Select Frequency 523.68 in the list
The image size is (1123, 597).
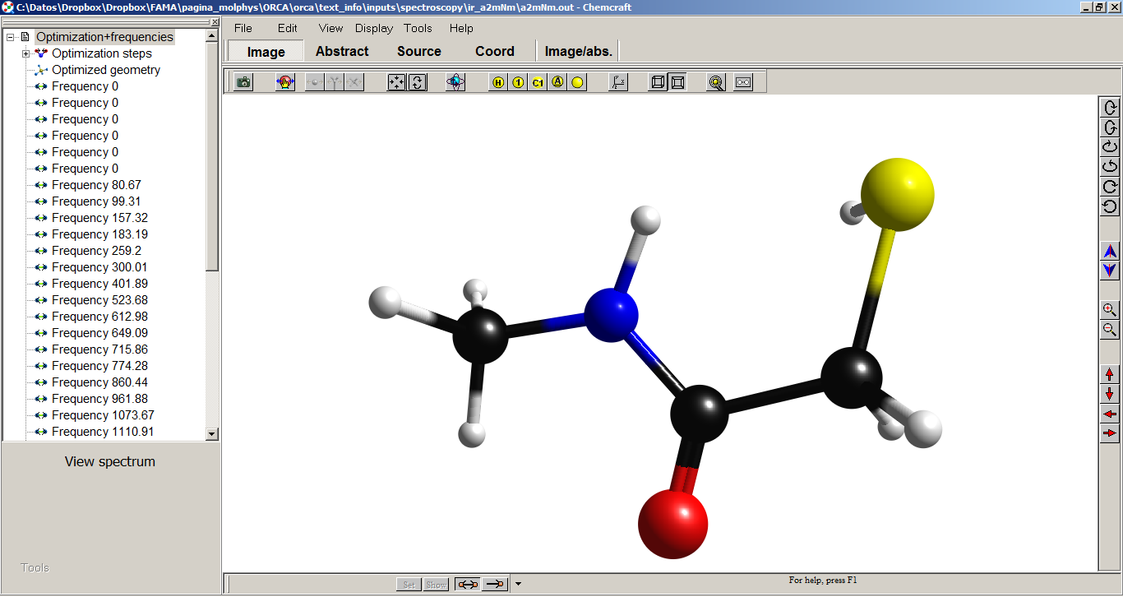[99, 300]
